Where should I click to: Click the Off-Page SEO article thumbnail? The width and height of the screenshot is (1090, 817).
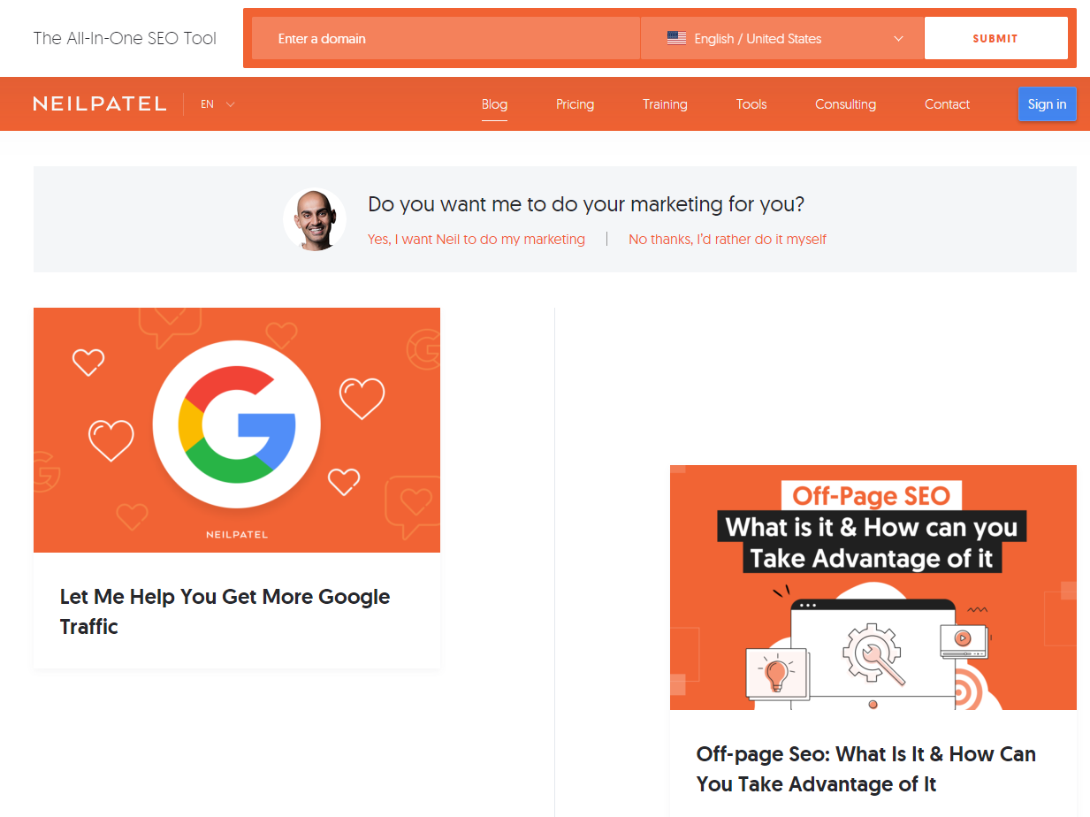click(873, 587)
